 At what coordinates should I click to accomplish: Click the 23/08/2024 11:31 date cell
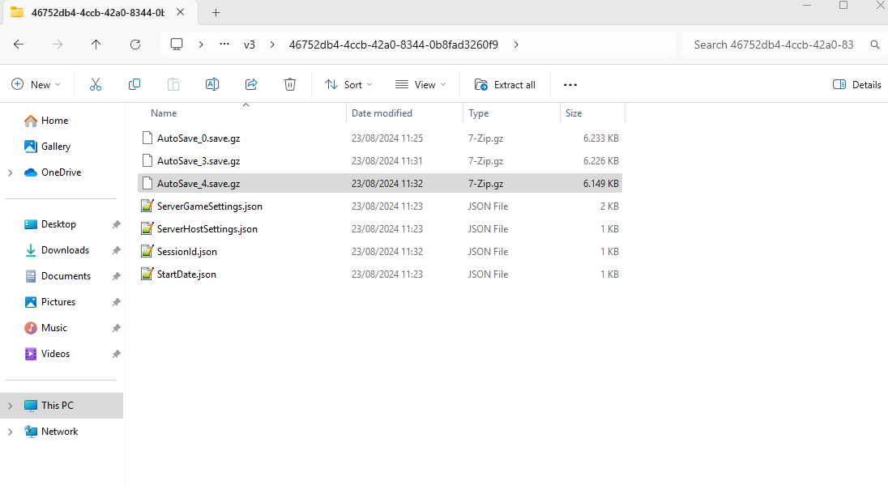(x=386, y=161)
